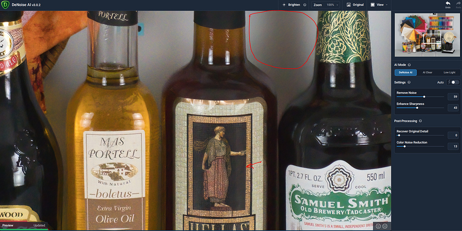This screenshot has width=462, height=231.
Task: Click the Brighten button label
Action: point(294,5)
